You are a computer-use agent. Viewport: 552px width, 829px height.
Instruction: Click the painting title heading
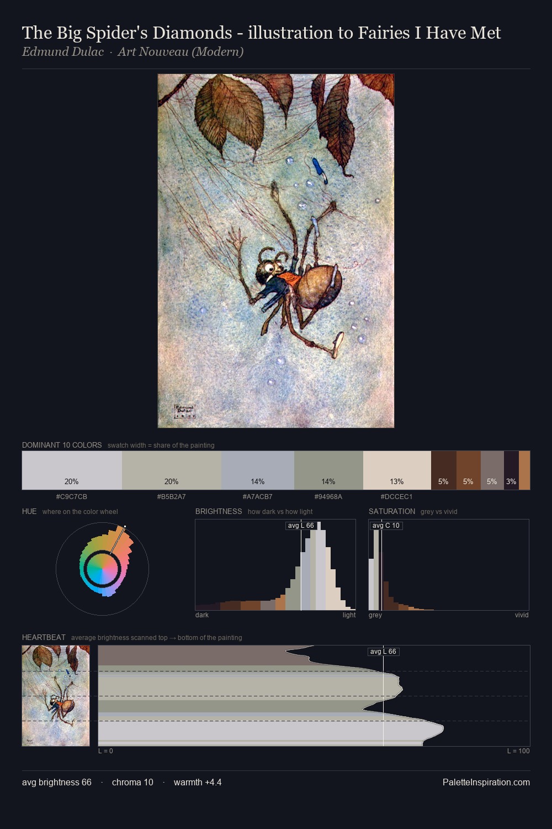tap(262, 33)
